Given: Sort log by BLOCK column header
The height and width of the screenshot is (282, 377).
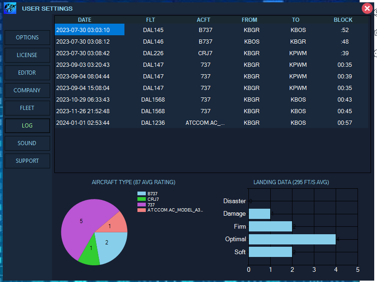Looking at the screenshot, I should tap(343, 20).
